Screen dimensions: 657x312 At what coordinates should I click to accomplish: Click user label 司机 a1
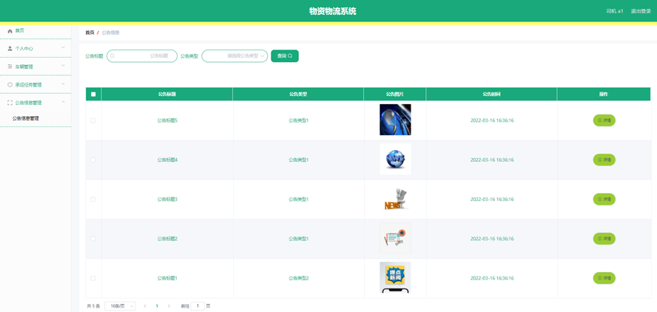[615, 11]
